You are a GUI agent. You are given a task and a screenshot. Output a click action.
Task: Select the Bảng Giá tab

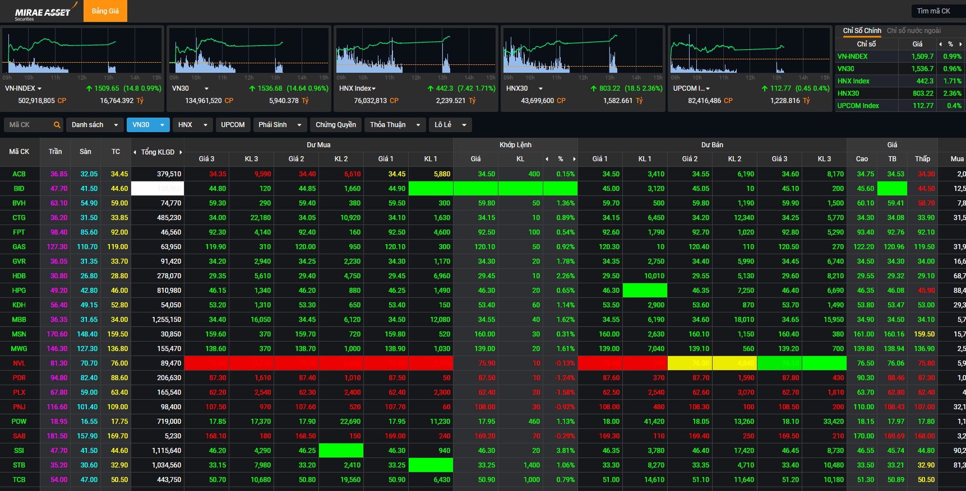[105, 11]
